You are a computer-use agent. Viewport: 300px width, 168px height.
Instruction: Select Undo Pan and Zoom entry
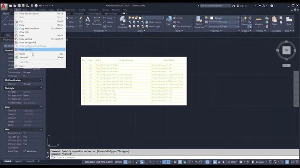pos(40,14)
